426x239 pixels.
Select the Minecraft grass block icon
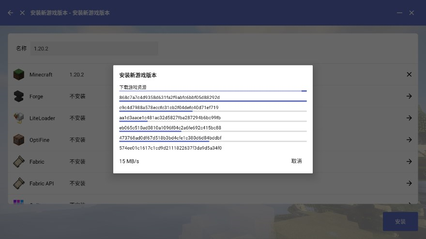pyautogui.click(x=18, y=75)
